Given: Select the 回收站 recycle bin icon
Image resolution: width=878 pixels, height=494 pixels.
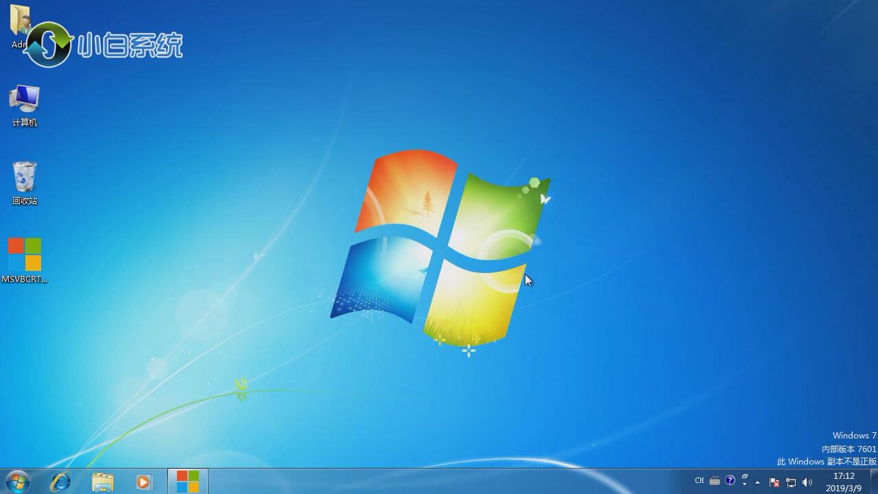Looking at the screenshot, I should pyautogui.click(x=25, y=183).
